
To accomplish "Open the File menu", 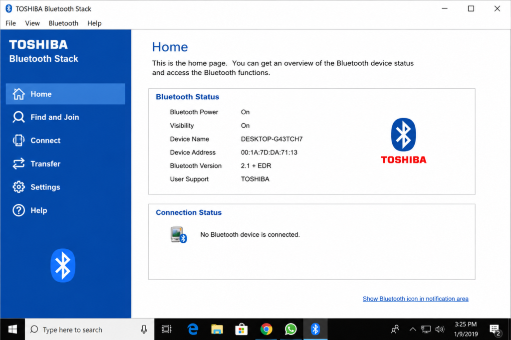I will click(10, 23).
